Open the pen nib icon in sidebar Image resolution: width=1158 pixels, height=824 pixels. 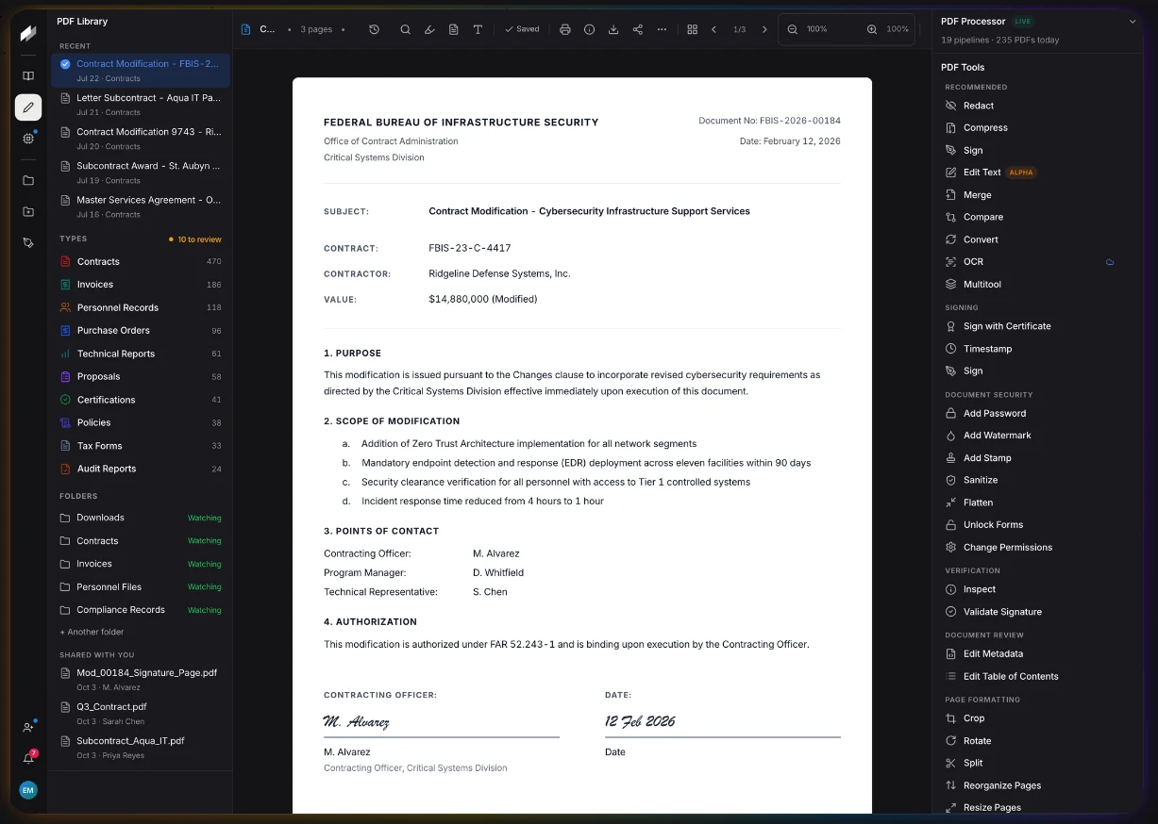click(28, 242)
